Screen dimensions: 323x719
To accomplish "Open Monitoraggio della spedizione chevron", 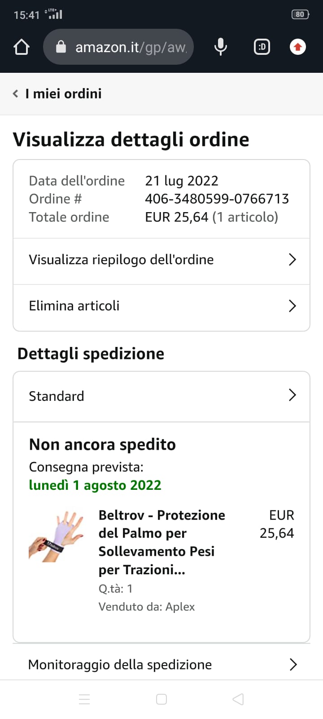I will [293, 665].
